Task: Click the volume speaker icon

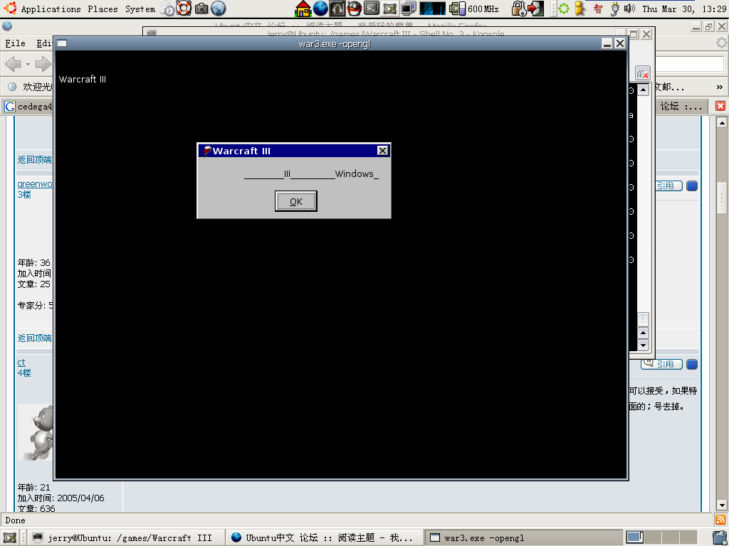Action: tap(629, 9)
